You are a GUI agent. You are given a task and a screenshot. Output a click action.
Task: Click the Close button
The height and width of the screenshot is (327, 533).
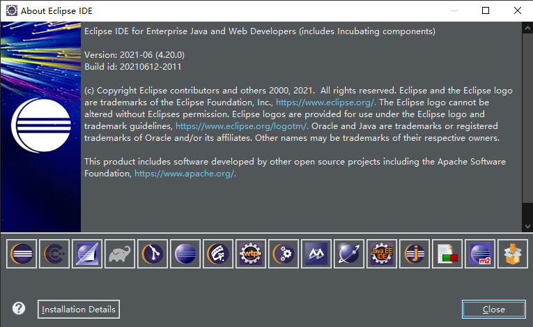point(494,310)
